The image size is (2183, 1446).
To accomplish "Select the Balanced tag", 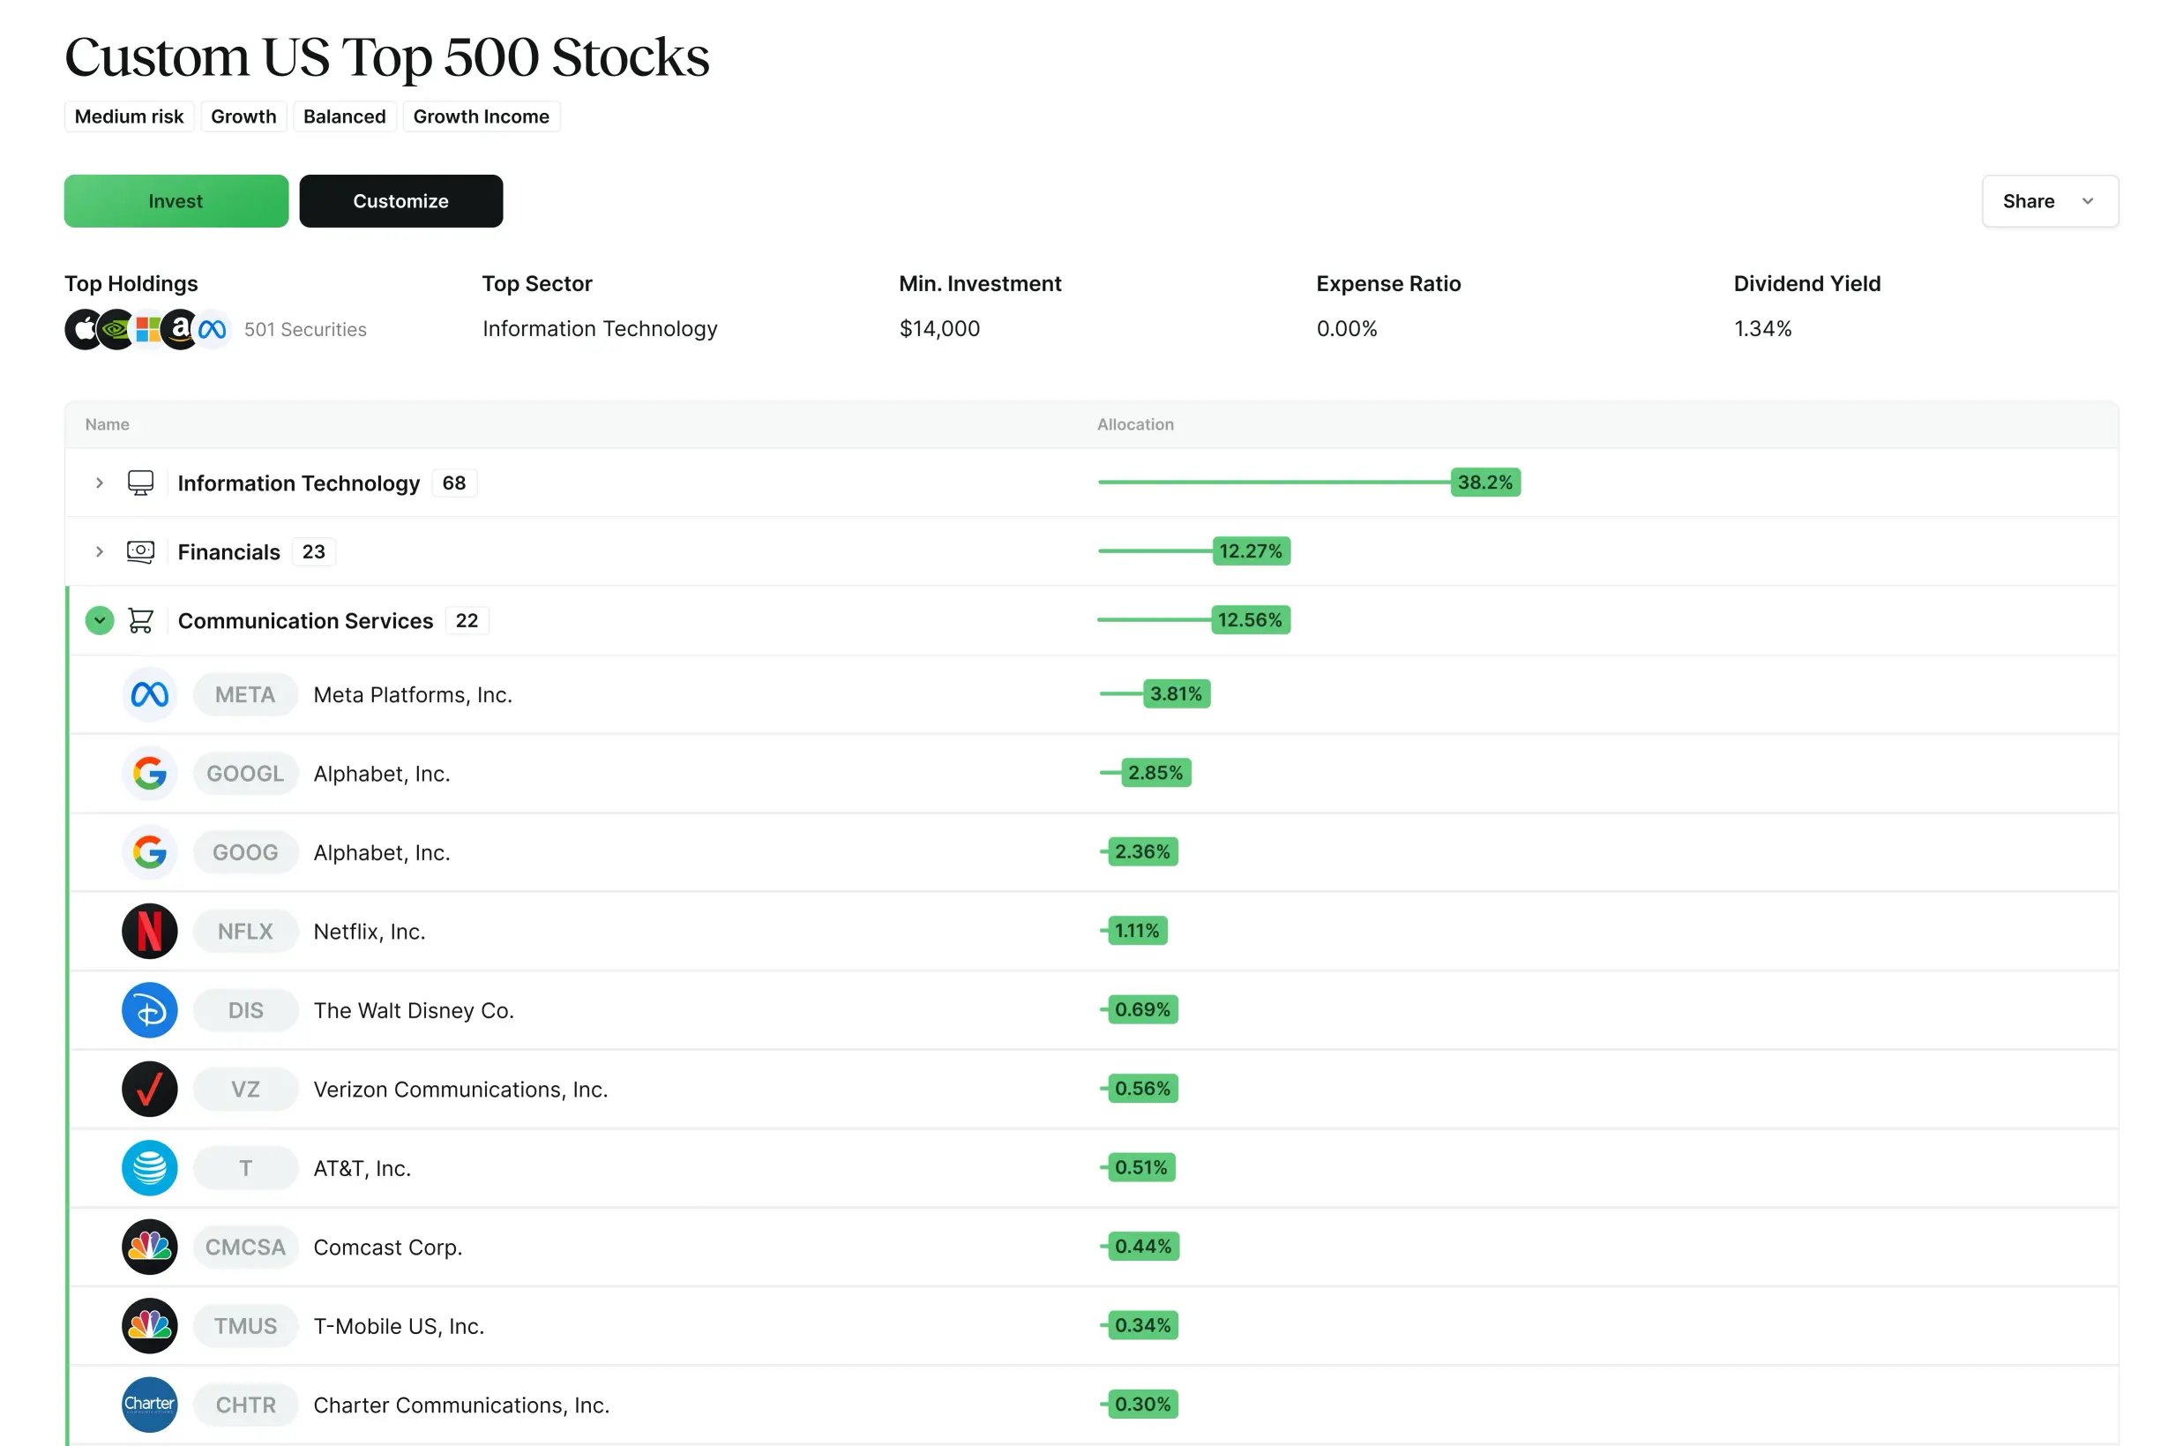I will [x=345, y=116].
